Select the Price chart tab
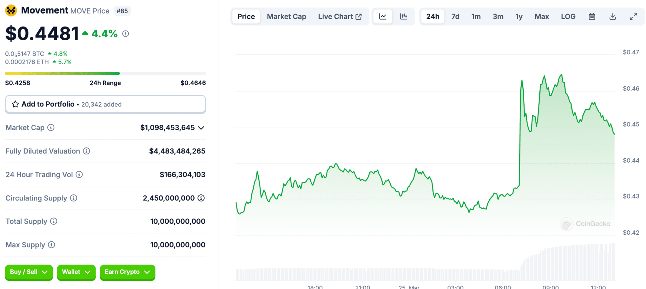The image size is (646, 289). click(x=246, y=16)
